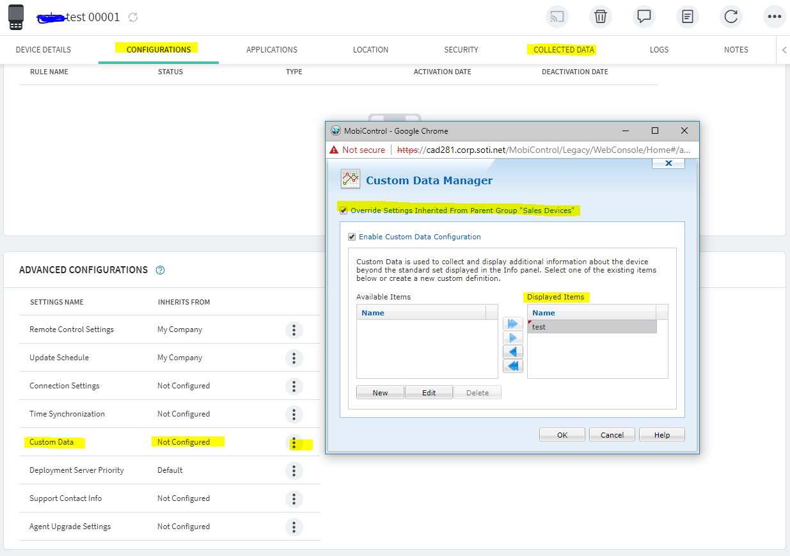Image resolution: width=790 pixels, height=556 pixels.
Task: Switch to the Collected Data tab
Action: pyautogui.click(x=564, y=49)
